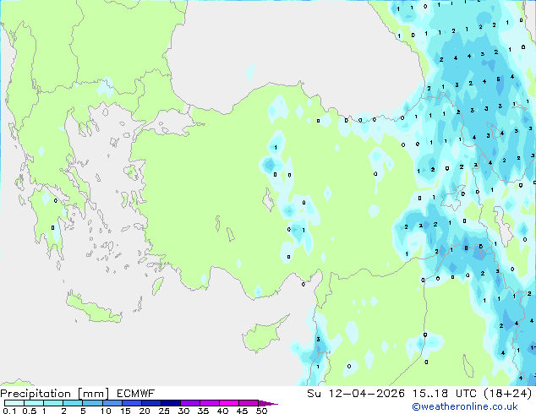
Task: Click the 40–45 mm magenta legend swatch
Action: pos(229,403)
